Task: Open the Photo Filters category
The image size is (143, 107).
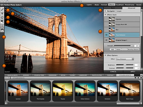Action: [97, 75]
